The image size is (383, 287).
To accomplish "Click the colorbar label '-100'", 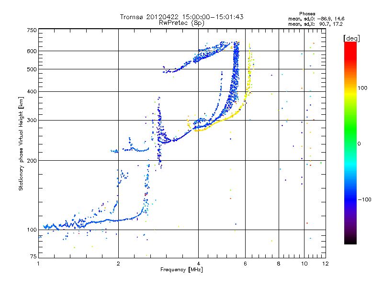I will pyautogui.click(x=364, y=199).
